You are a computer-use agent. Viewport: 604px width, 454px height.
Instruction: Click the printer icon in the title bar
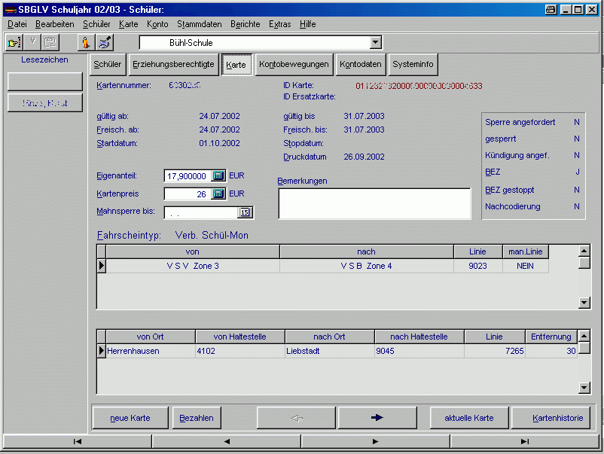pyautogui.click(x=551, y=10)
